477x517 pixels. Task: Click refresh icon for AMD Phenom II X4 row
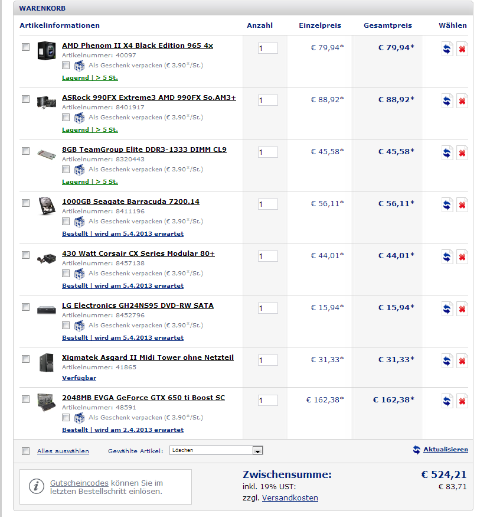pyautogui.click(x=447, y=49)
